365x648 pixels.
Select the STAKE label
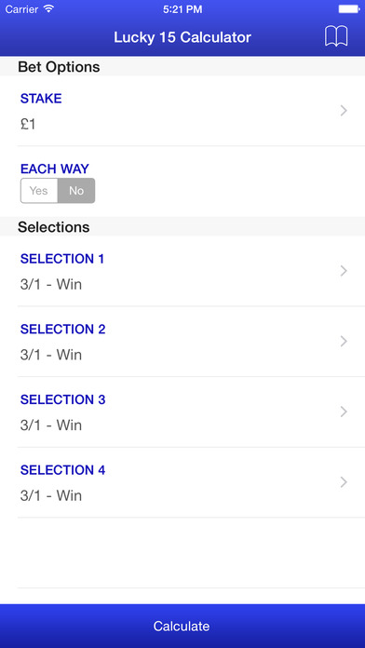tap(41, 99)
